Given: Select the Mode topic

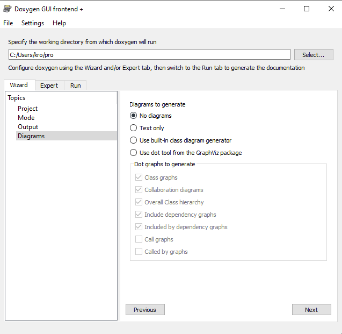Looking at the screenshot, I should 26,118.
